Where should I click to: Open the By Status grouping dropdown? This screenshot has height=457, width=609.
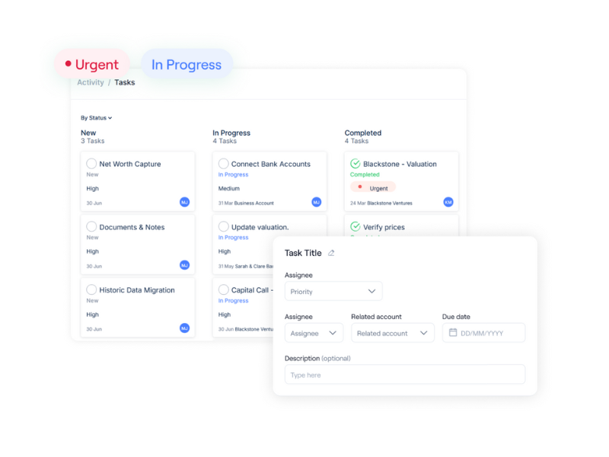(x=97, y=118)
